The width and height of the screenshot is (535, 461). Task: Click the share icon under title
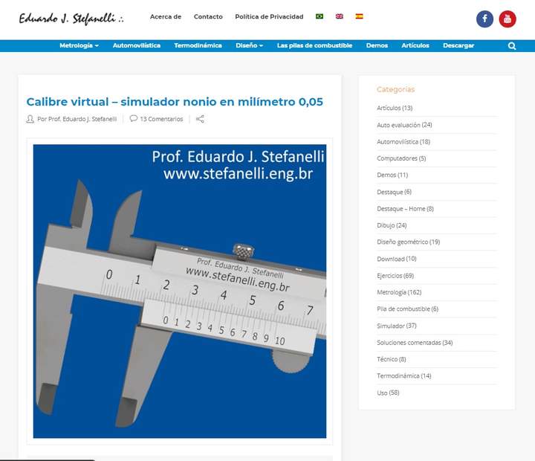(x=200, y=119)
